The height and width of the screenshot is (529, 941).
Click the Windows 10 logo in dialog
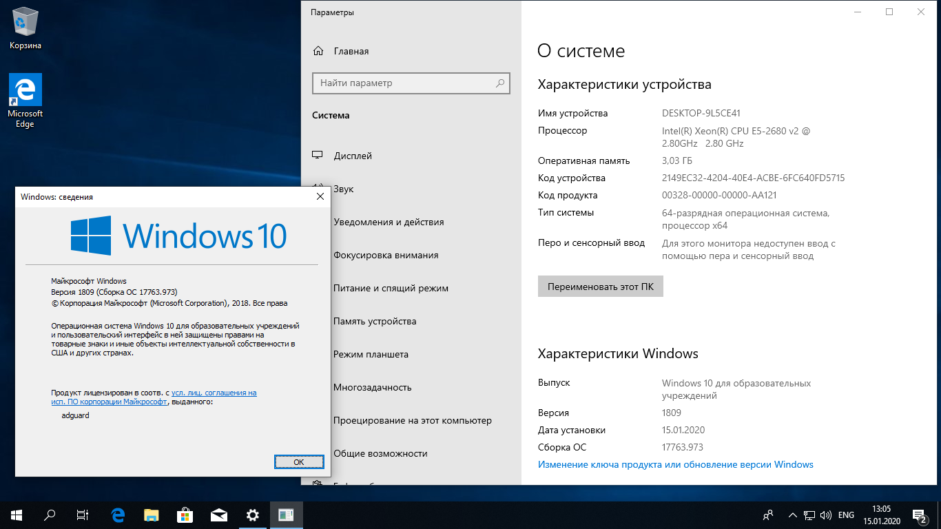click(179, 235)
